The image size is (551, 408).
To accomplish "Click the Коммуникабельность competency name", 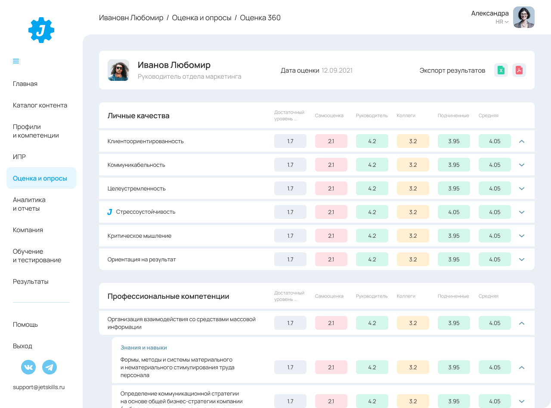I will click(x=136, y=165).
